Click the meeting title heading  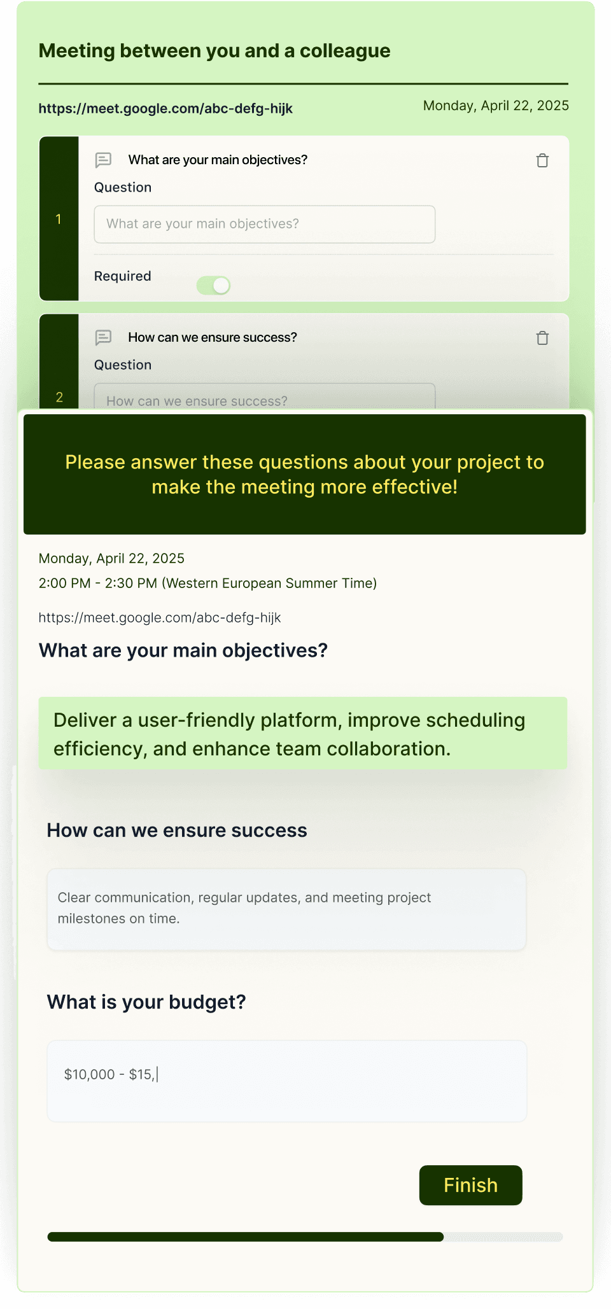click(214, 51)
